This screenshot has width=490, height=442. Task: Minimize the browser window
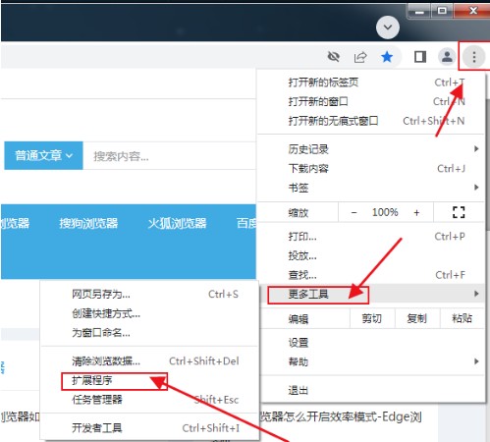[x=419, y=12]
